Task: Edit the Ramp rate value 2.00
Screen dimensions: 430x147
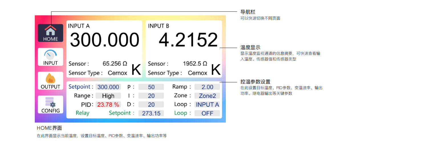Action: (x=207, y=87)
